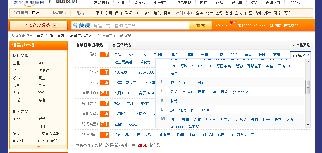The width and height of the screenshot is (322, 153).
Task: Click the 快搜 magnifier icon
Action: click(x=76, y=25)
